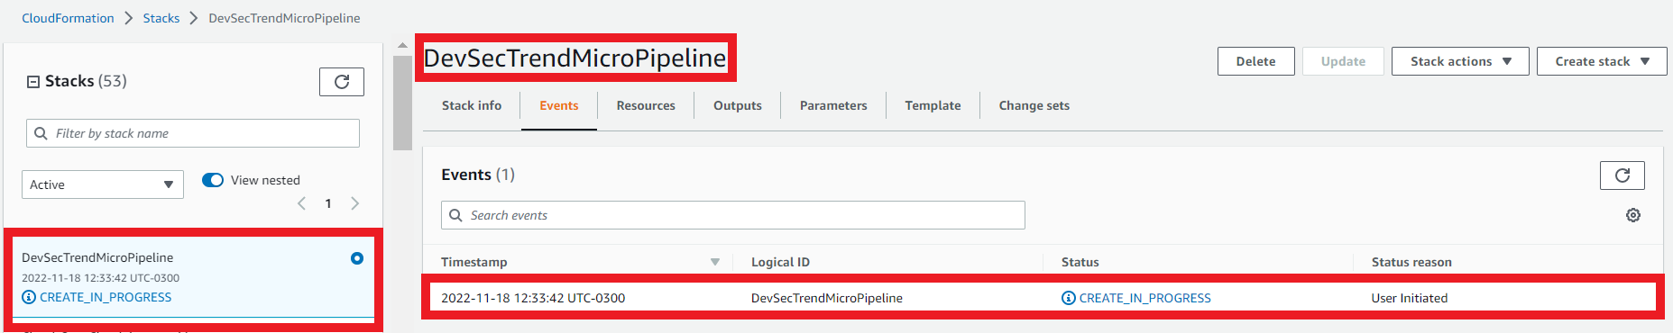The height and width of the screenshot is (333, 1673).
Task: Sort events by Timestamp arrow
Action: click(715, 262)
